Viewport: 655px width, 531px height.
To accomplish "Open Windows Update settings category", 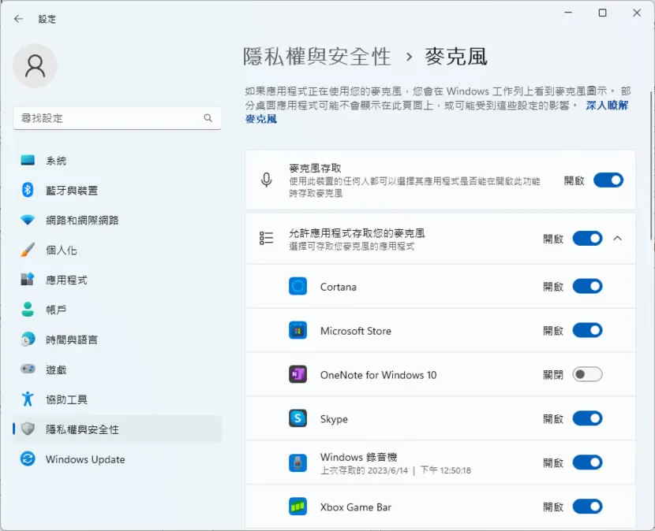I will coord(118,459).
